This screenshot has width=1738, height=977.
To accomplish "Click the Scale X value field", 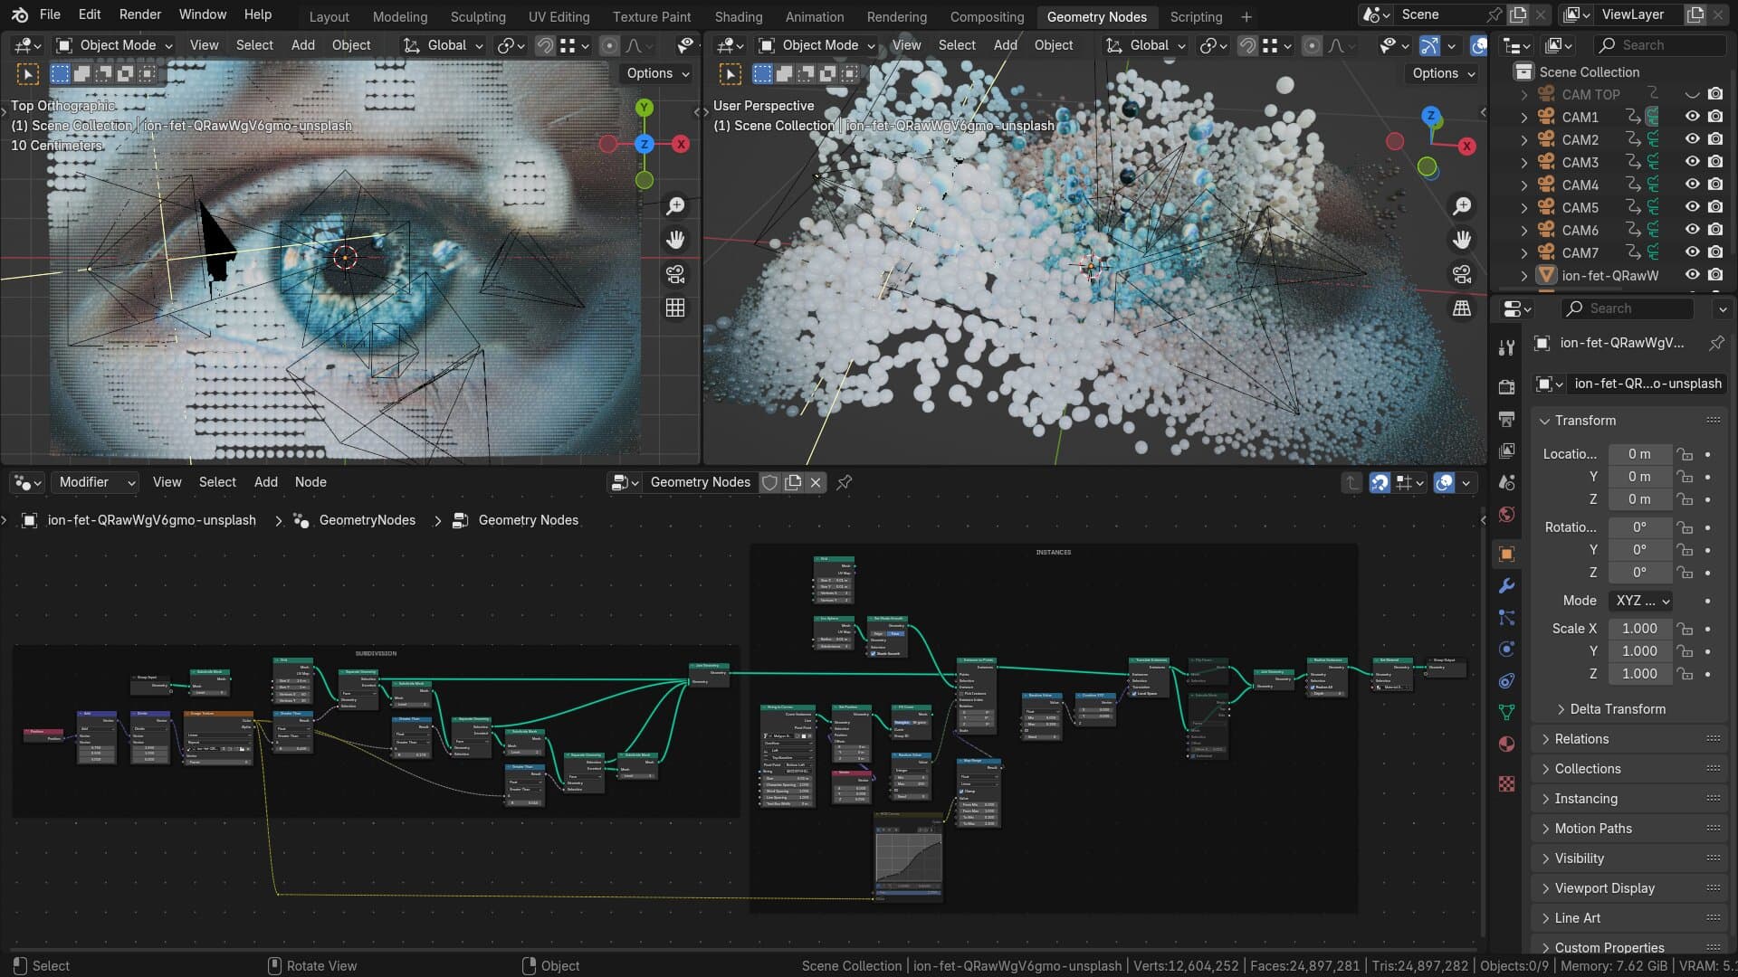I will 1639,629.
